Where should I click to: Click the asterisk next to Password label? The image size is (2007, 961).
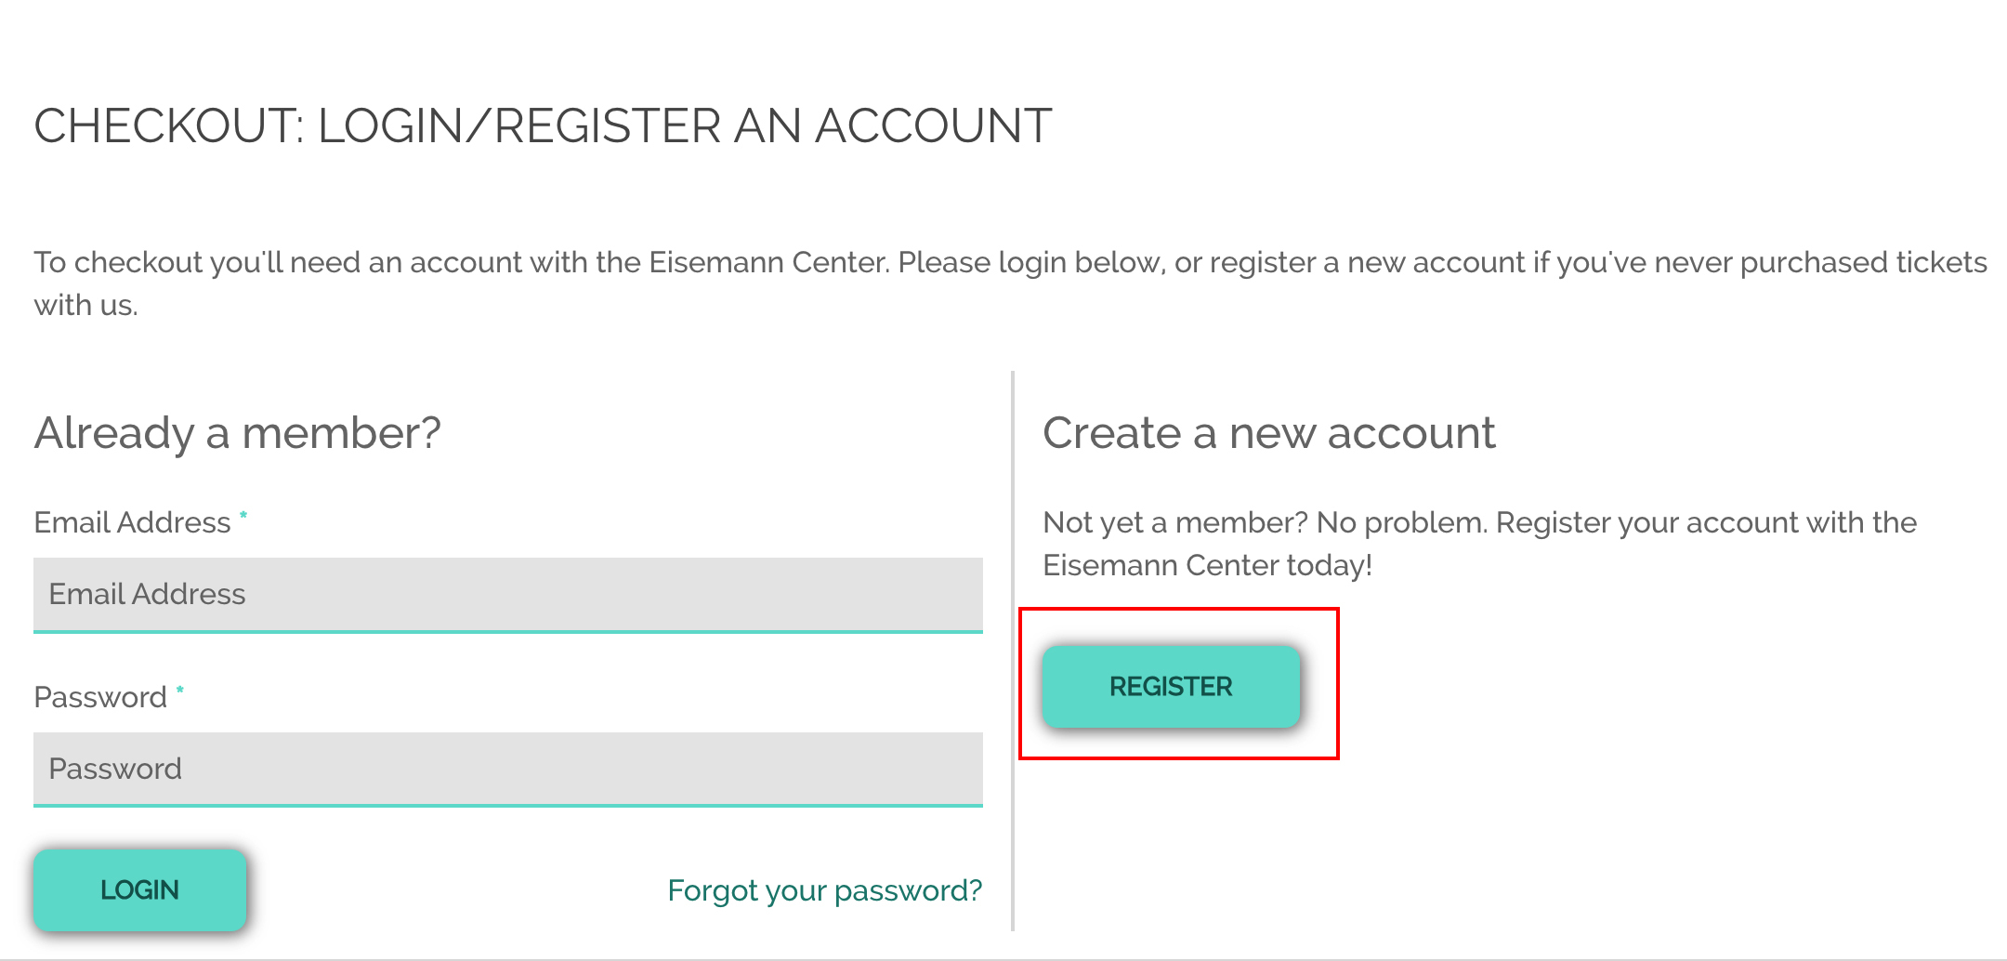pos(180,690)
